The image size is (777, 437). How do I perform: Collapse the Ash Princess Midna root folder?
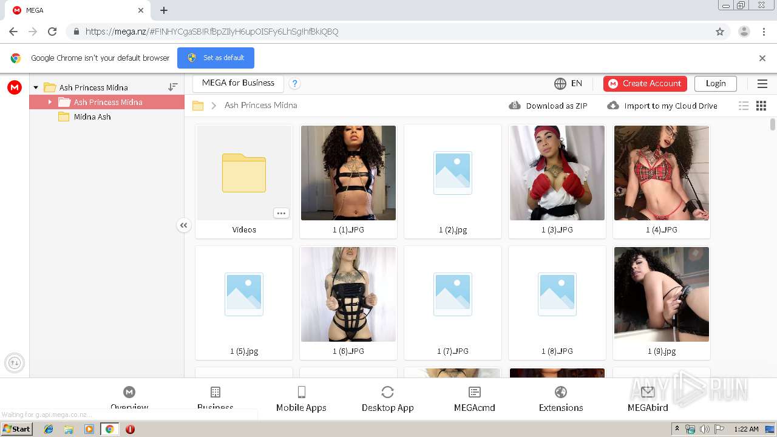(x=36, y=87)
